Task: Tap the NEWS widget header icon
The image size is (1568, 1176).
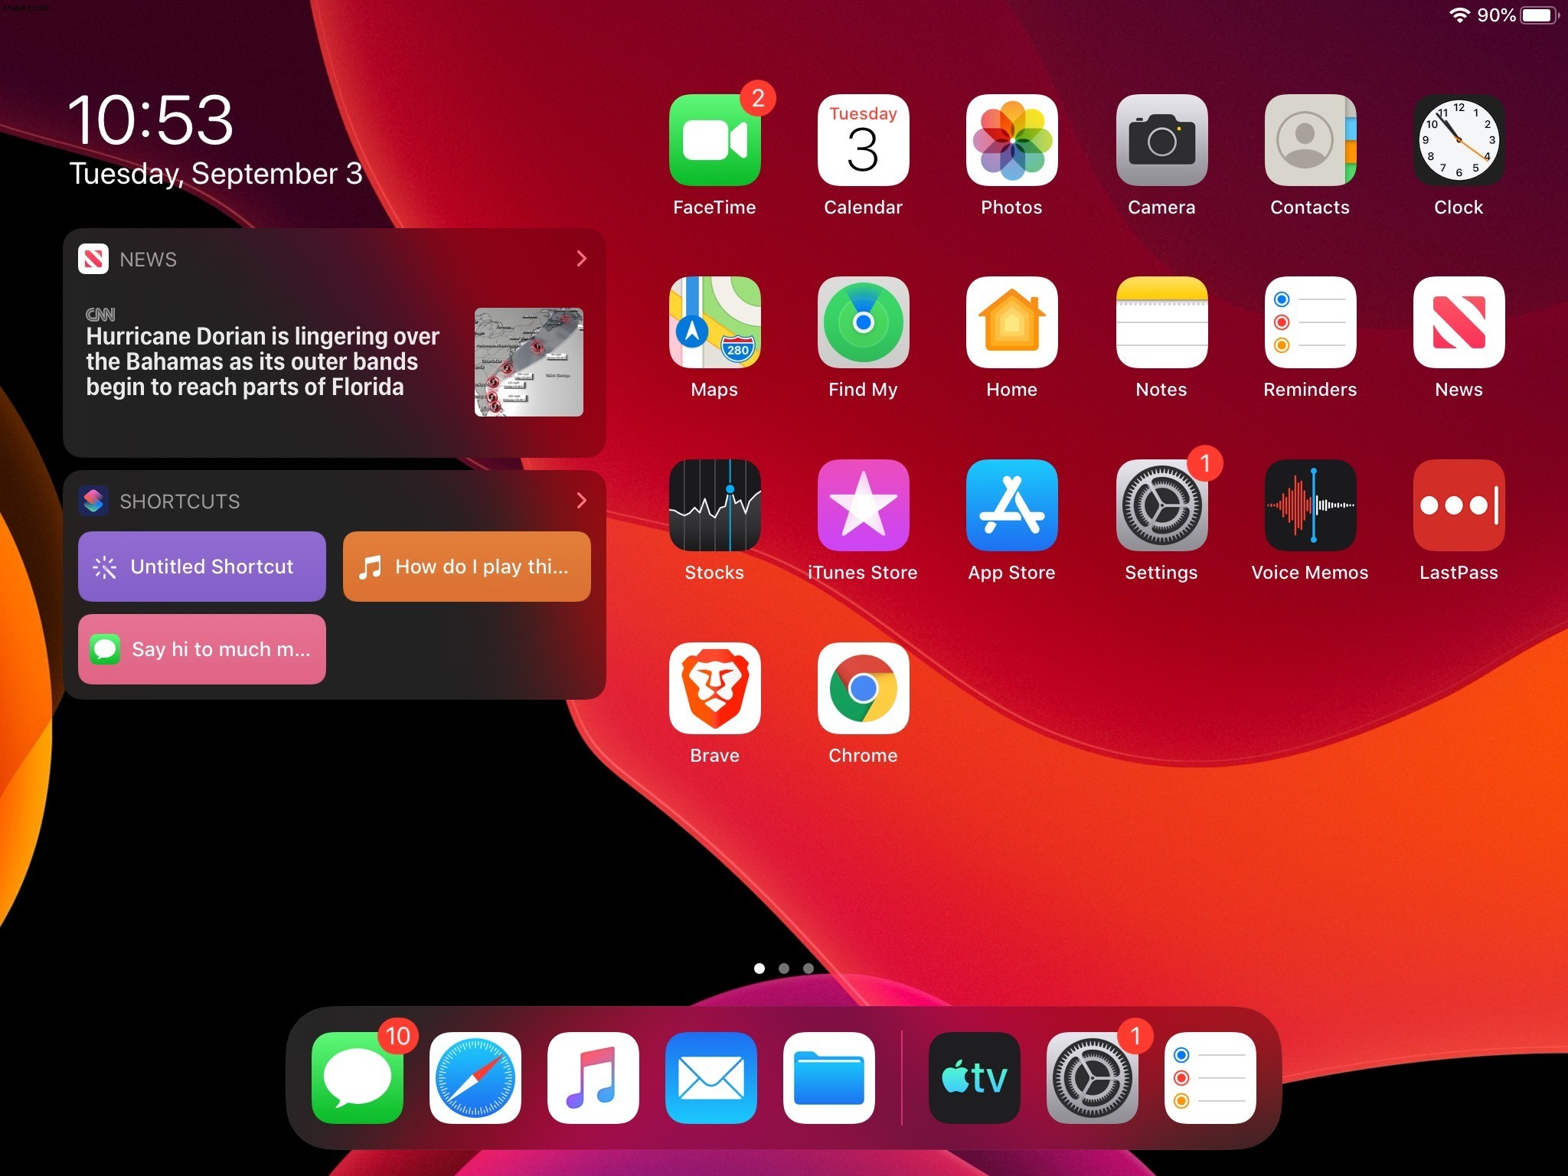Action: click(93, 259)
